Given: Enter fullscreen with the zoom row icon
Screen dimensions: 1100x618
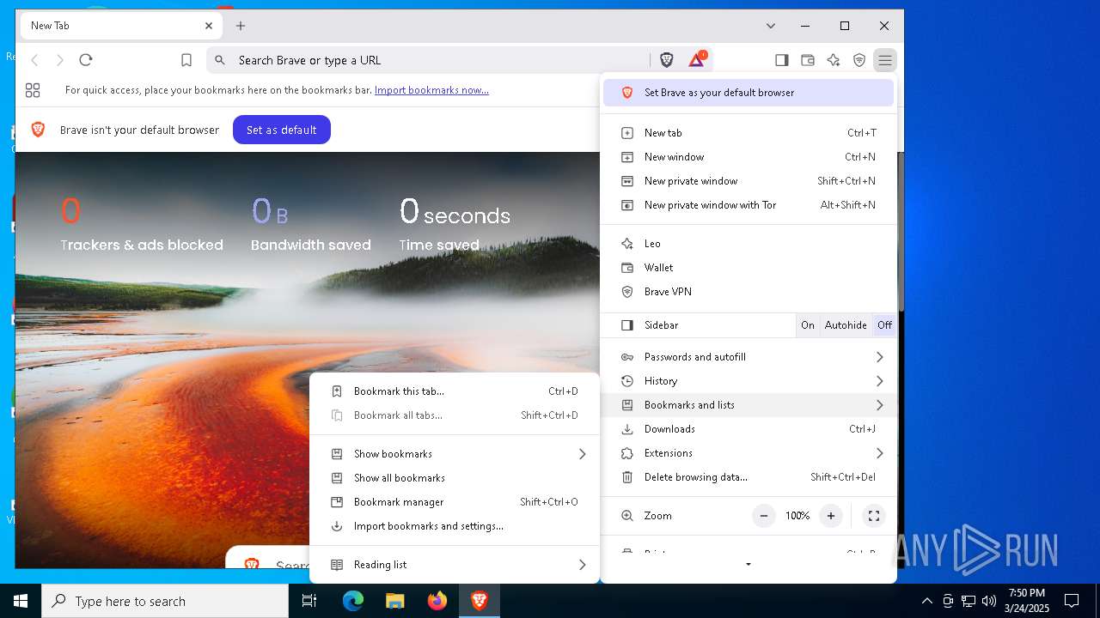Looking at the screenshot, I should pos(873,516).
